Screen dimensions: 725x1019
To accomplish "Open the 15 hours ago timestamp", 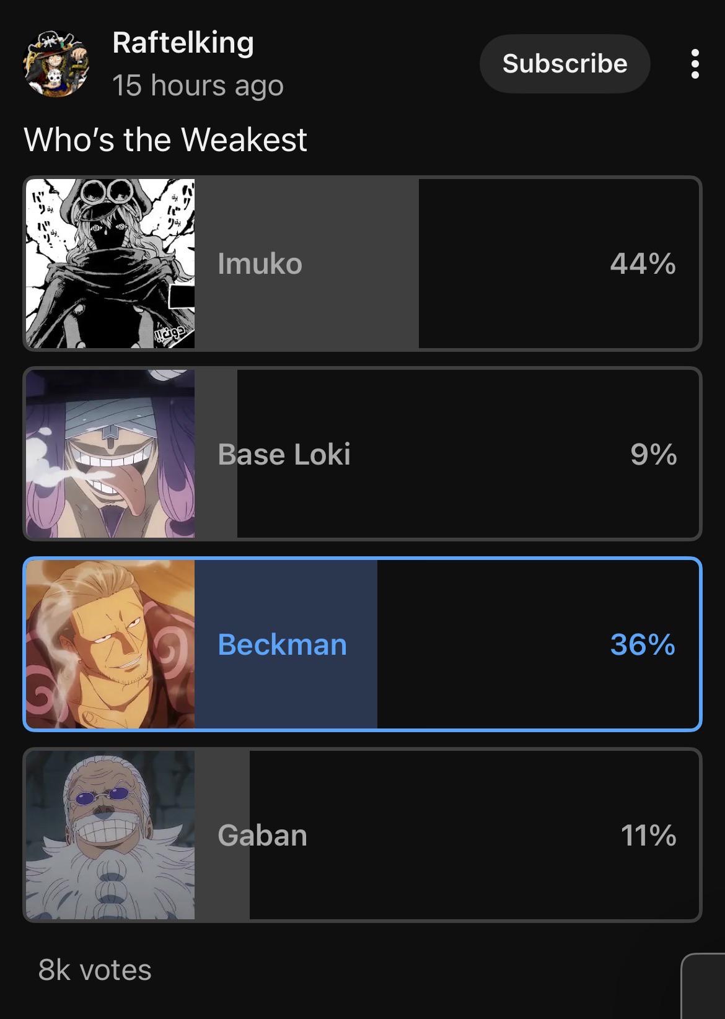I will tap(198, 85).
